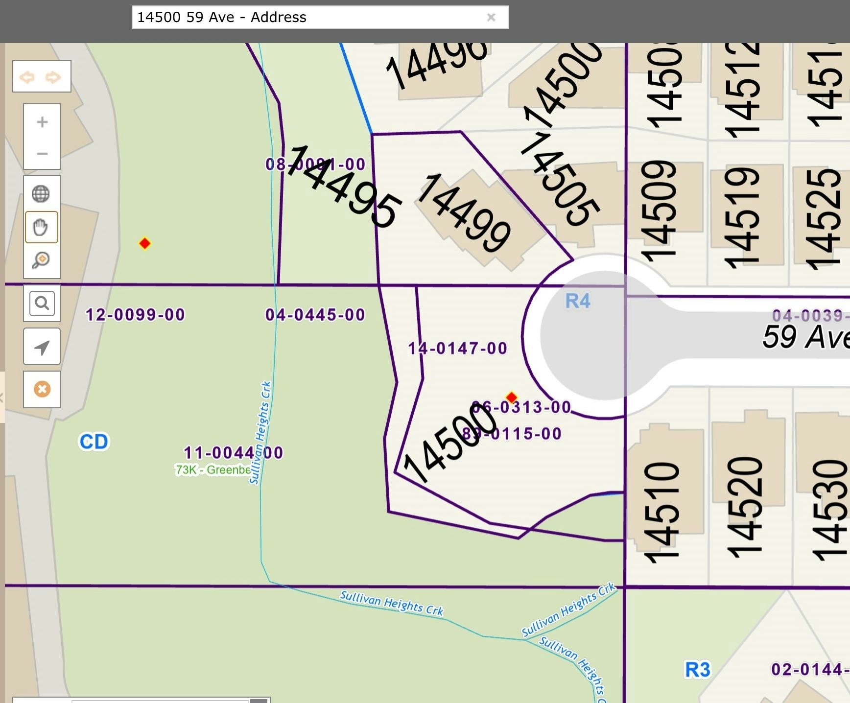Open the search magnifier tool
Image resolution: width=850 pixels, height=703 pixels.
[x=42, y=303]
